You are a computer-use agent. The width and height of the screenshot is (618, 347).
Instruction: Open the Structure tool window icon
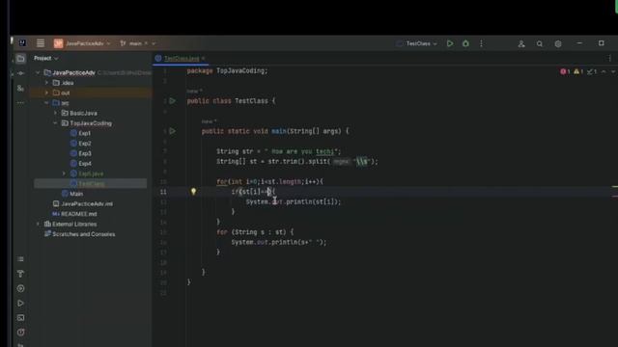coord(21,88)
